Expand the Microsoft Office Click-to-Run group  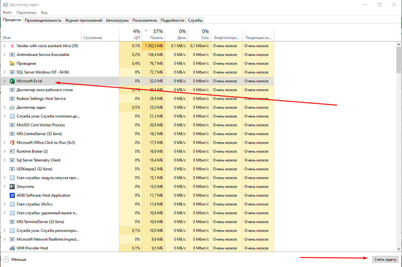(x=4, y=143)
